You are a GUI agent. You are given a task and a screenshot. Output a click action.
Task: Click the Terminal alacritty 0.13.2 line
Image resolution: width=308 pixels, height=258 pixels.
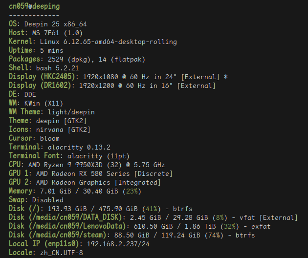(x=60, y=147)
